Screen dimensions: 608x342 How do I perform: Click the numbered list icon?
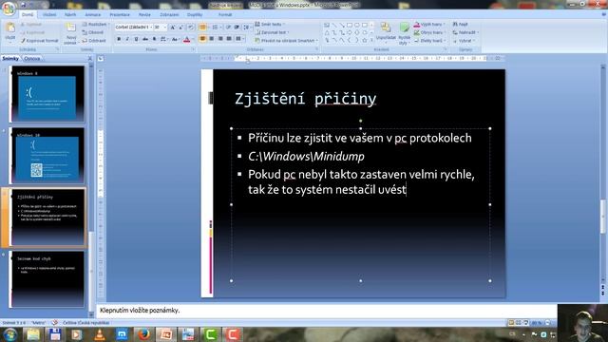pyautogui.click(x=216, y=28)
